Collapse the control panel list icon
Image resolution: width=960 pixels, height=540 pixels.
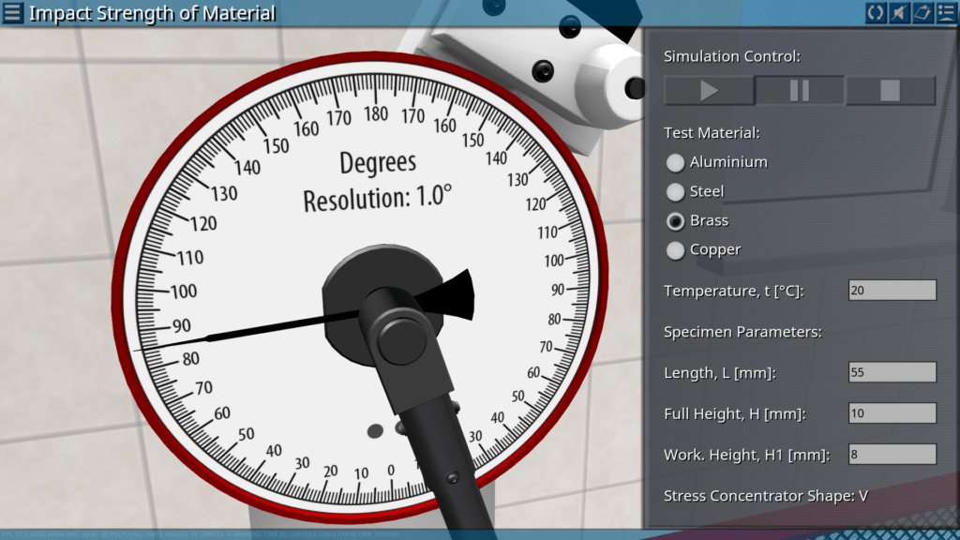(x=945, y=13)
